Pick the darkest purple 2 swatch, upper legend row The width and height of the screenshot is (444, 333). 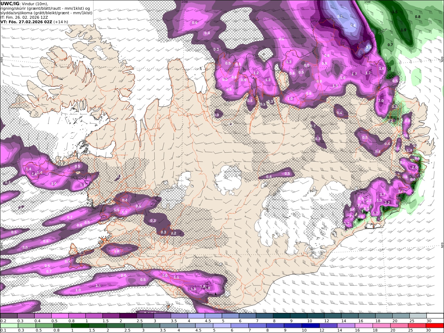point(128,316)
